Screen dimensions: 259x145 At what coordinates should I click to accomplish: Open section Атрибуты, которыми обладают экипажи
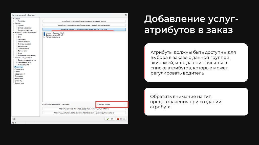[84, 21]
